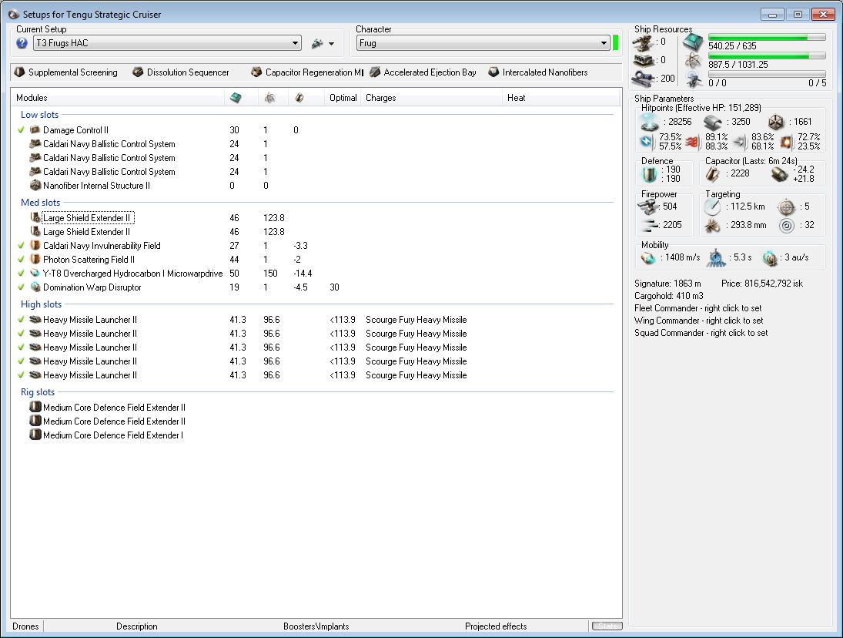The width and height of the screenshot is (843, 638).
Task: Click Wing Commander right click to set
Action: pos(698,321)
